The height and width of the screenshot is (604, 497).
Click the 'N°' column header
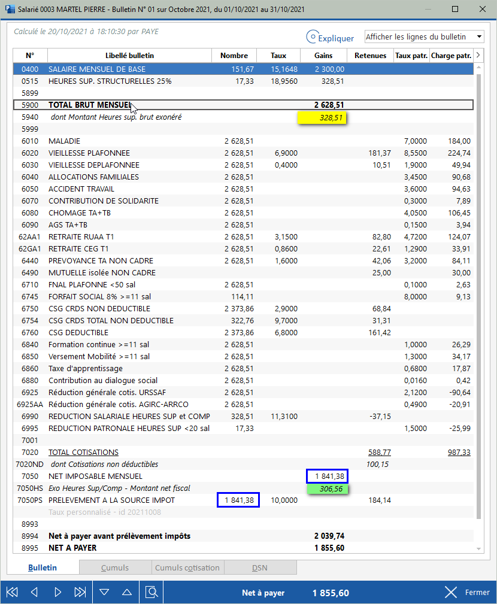tap(30, 56)
